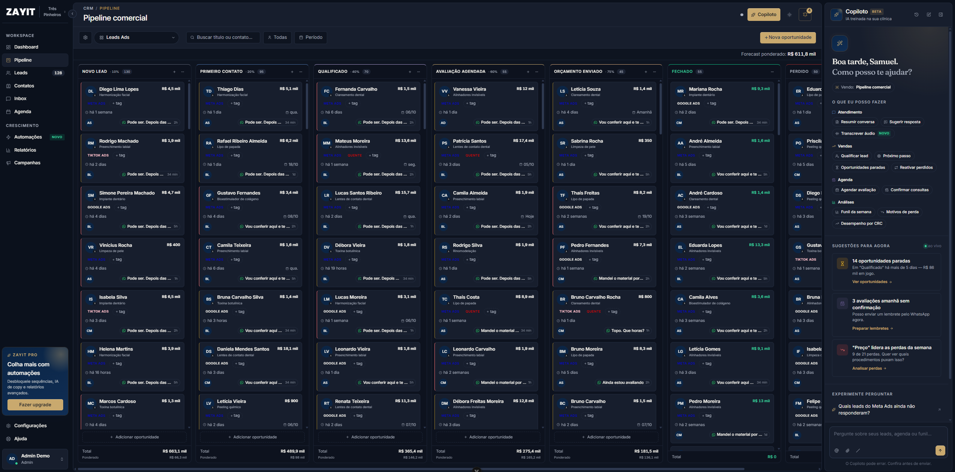The image size is (955, 472).
Task: Click the Nova oportunidade button
Action: 788,37
